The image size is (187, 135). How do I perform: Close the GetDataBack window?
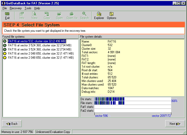pos(183,3)
